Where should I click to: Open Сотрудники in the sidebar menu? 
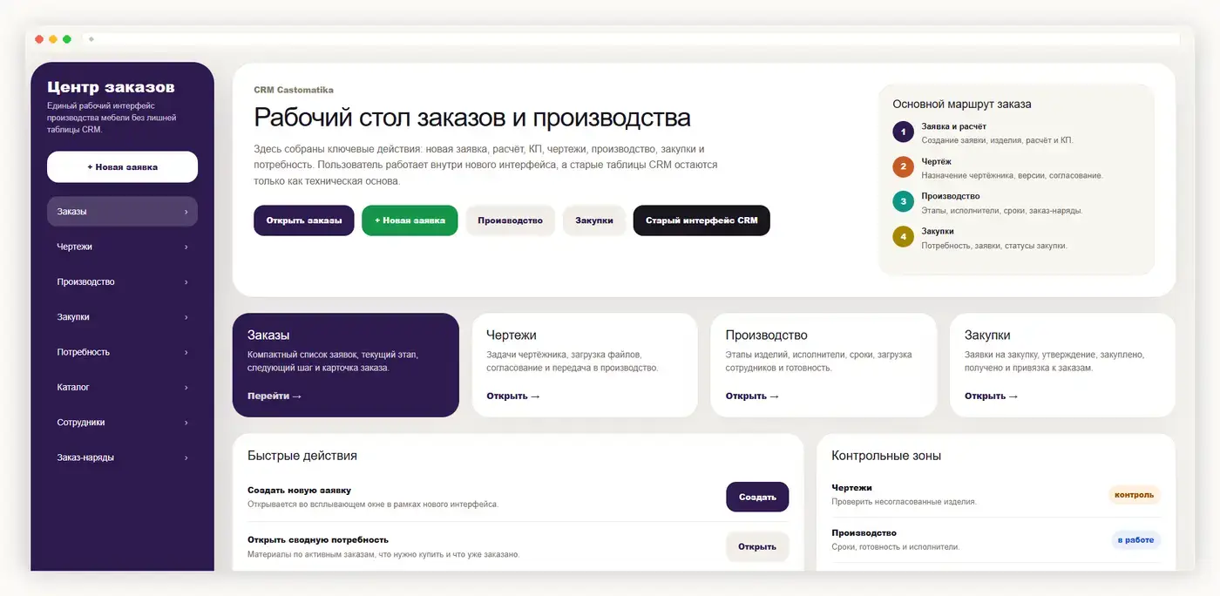coord(122,423)
